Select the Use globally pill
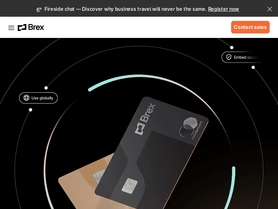The height and width of the screenshot is (209, 278). point(38,98)
